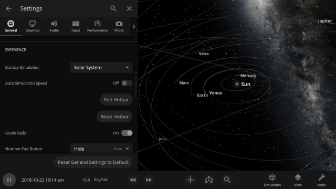Screen dimensions: 336x189
Task: Click Reset General Settings to Default
Action: point(93,162)
